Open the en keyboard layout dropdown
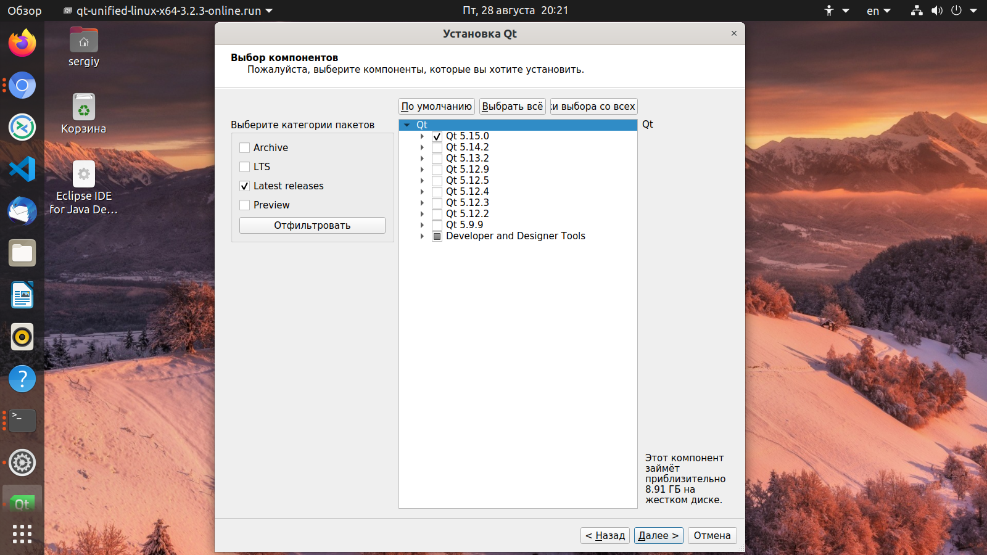 [x=878, y=10]
